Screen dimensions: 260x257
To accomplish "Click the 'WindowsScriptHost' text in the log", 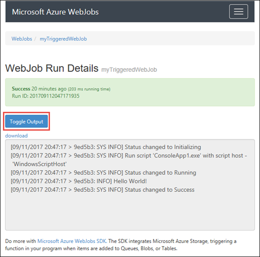I will coord(40,164).
